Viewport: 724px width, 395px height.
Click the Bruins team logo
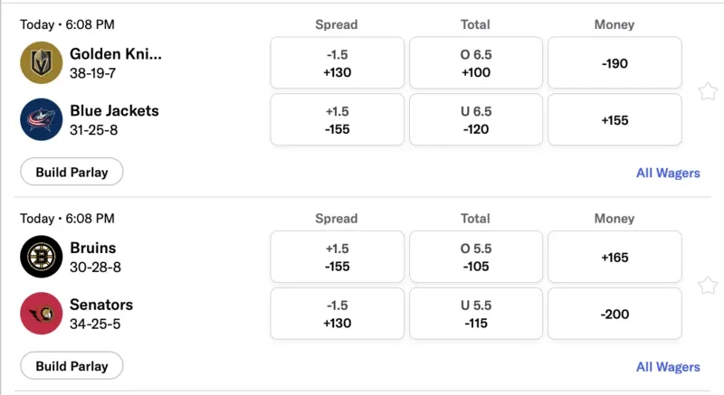(42, 257)
